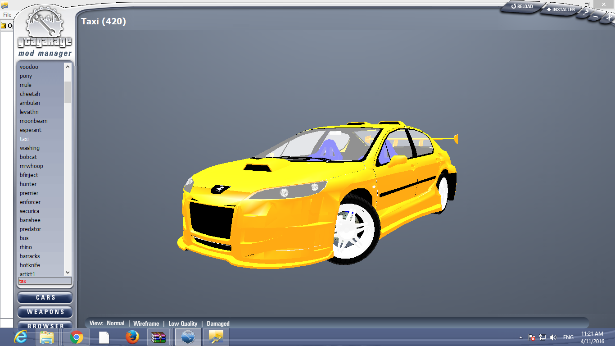Switch to Normal view
This screenshot has width=615, height=346.
pyautogui.click(x=115, y=323)
